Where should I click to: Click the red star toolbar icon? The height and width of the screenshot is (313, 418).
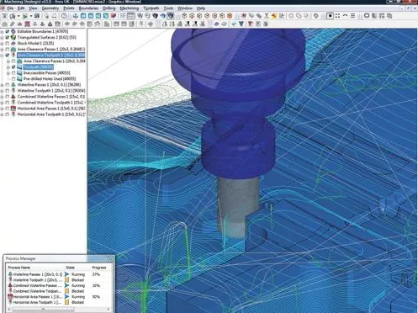click(244, 16)
